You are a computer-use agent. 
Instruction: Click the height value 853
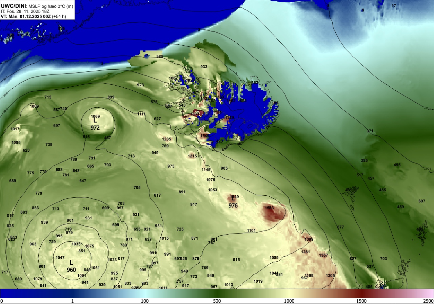(x=35, y=208)
